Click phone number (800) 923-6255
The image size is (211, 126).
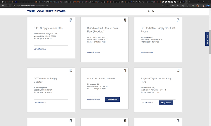click(46, 38)
